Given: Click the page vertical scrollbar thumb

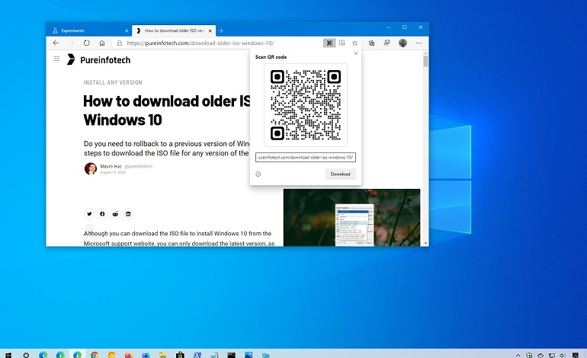Looking at the screenshot, I should (425, 61).
